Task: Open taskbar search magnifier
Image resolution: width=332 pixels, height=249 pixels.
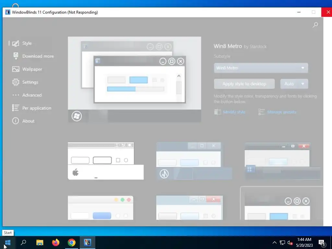Action: (x=23, y=243)
